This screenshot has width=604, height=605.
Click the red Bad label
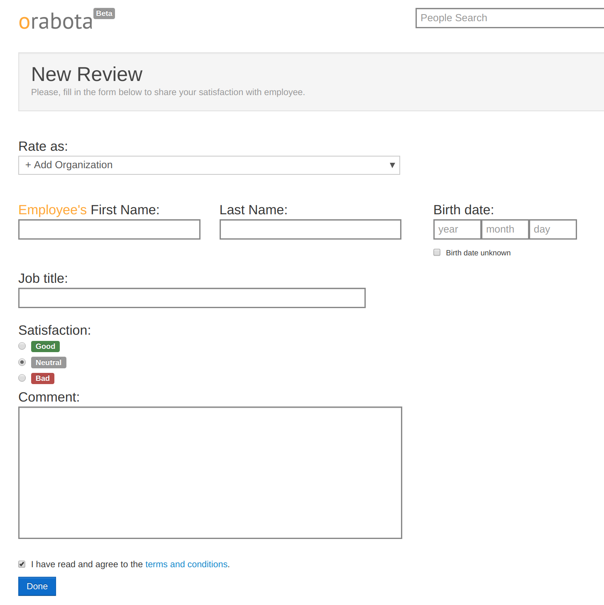click(x=43, y=378)
